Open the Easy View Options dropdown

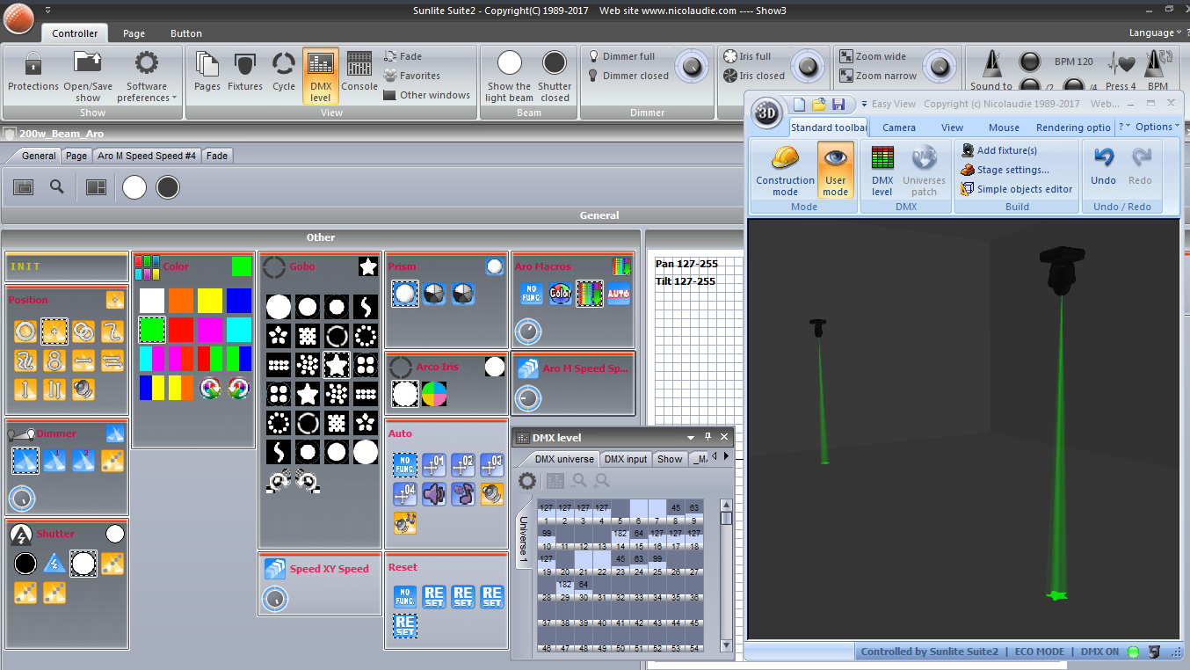coord(1157,127)
